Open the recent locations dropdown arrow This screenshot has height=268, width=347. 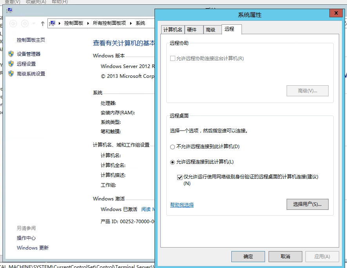click(x=34, y=23)
